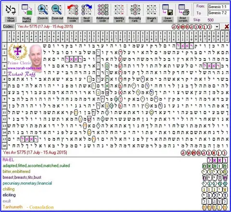Viewport: 231px width, 212px height.
Task: Click orange hexagon Hebrew swatch beside Tanhumeth
Action: click(x=215, y=208)
